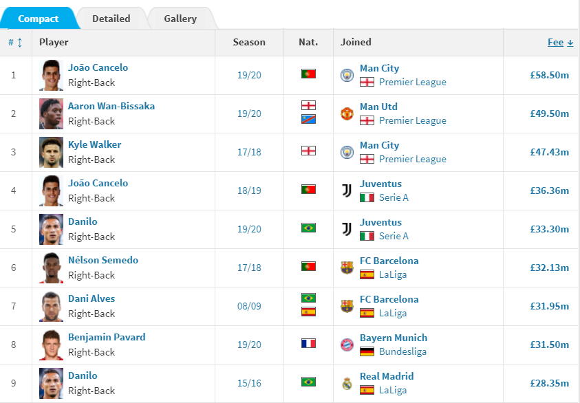Screen dimensions: 580x403
Task: Click Kyle Walker's portrait thumbnail
Action: click(x=51, y=152)
